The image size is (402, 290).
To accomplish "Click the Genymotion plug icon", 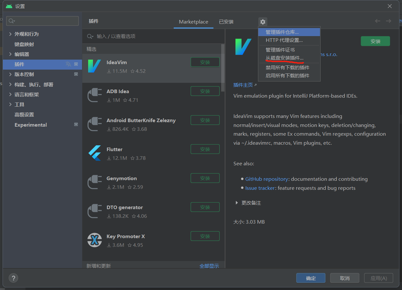I will click(95, 182).
